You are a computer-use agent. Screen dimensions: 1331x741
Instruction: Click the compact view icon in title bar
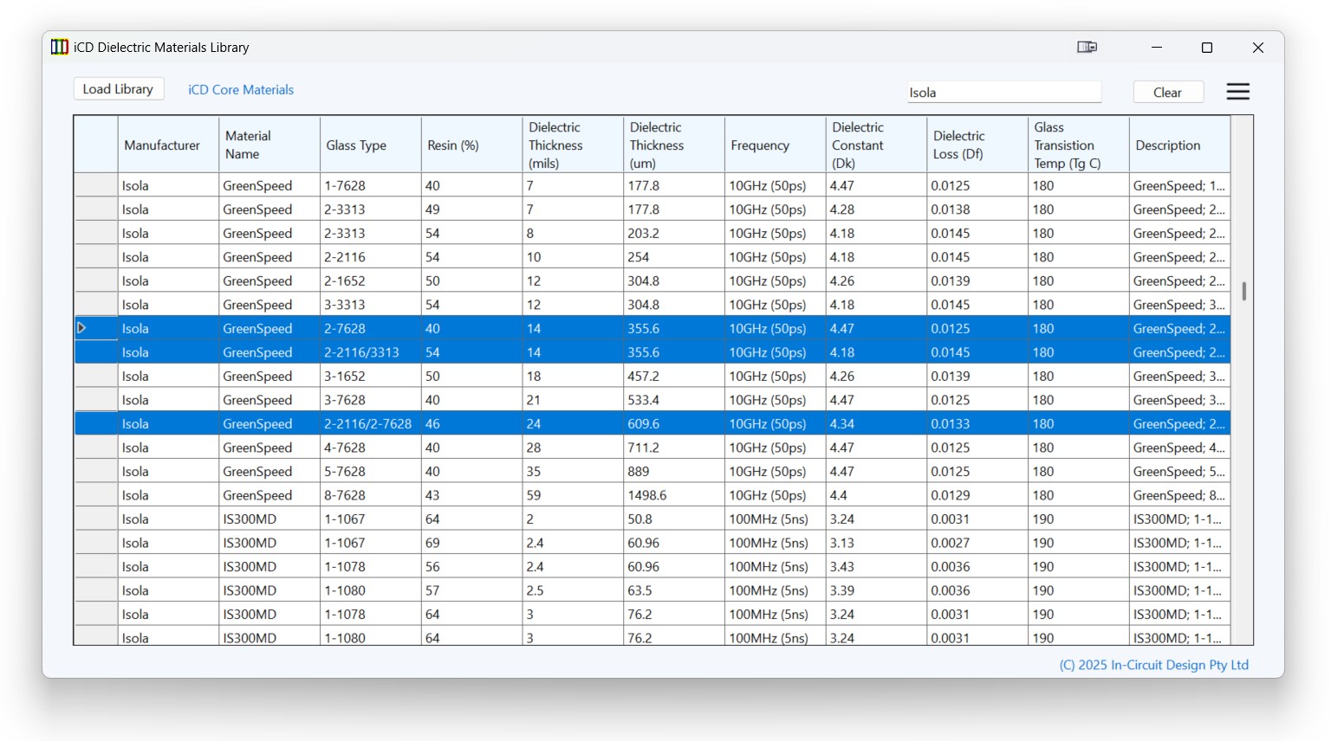(1087, 47)
